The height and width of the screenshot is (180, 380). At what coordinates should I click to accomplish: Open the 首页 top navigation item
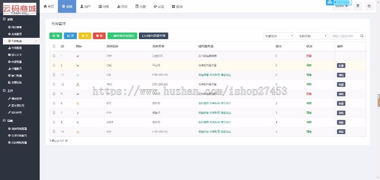(x=49, y=6)
